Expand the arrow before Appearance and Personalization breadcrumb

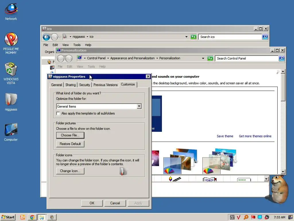point(108,58)
